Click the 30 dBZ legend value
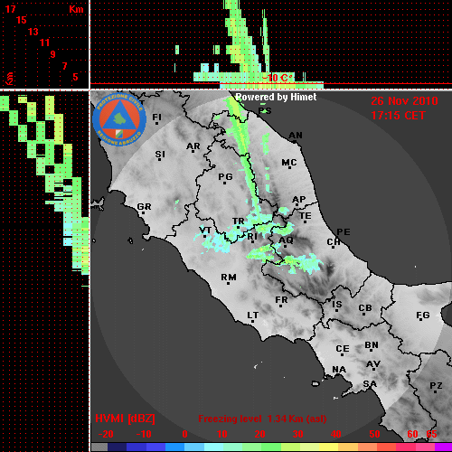This screenshot has height=452, width=452. [297, 434]
